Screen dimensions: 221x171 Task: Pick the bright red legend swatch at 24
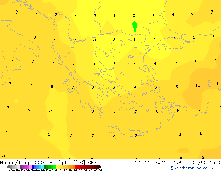click(76, 166)
